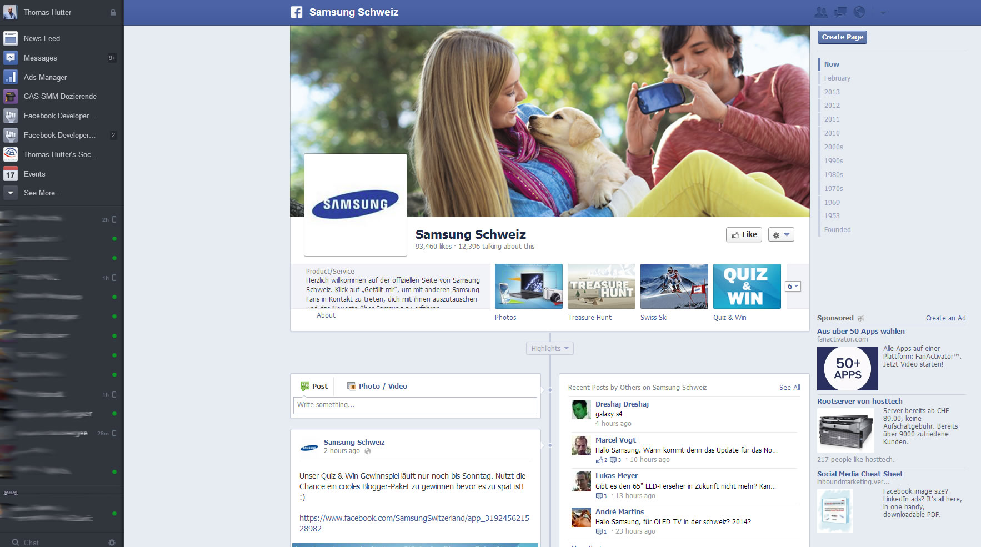The image size is (981, 547).
Task: Click the lock icon beside Thomas Hutter
Action: (x=113, y=12)
